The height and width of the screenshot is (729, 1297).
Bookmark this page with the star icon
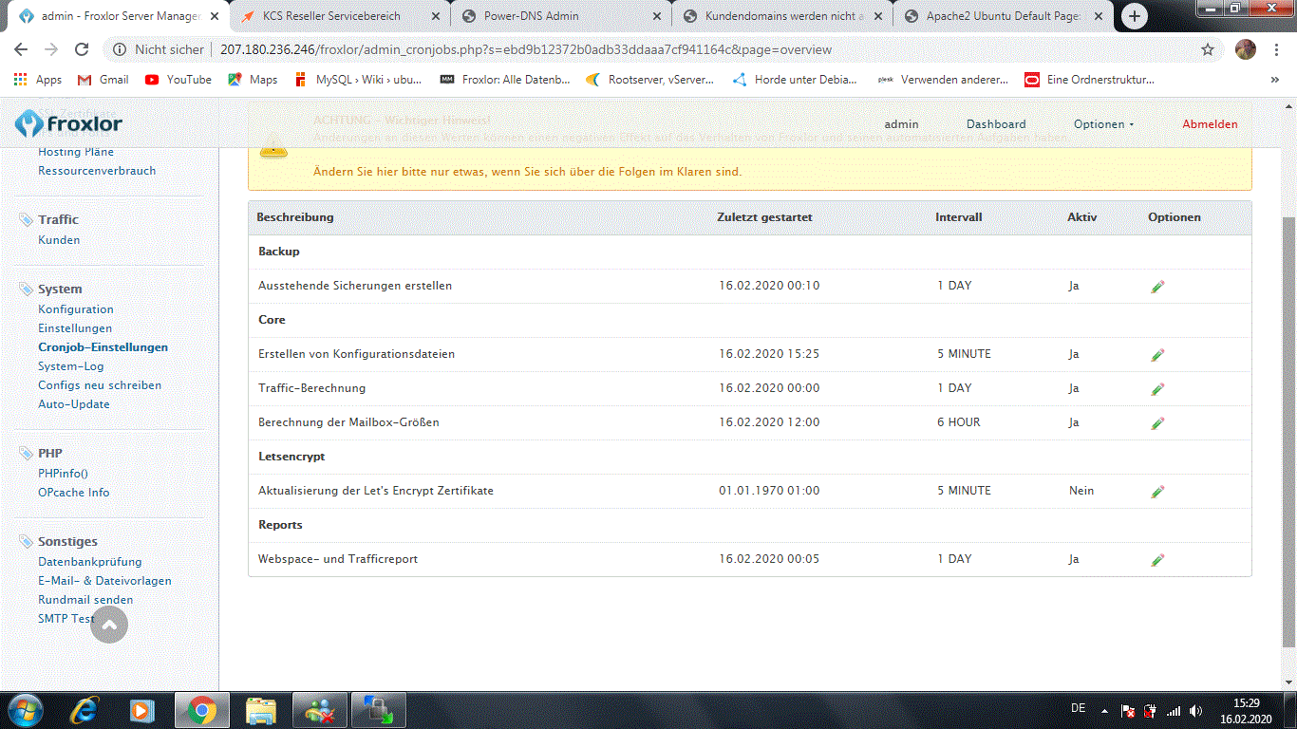(x=1208, y=49)
